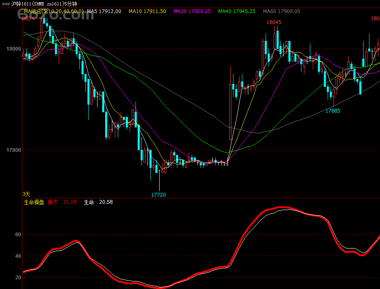Select the white 生命 20.58 indicator value
Viewport: 380px width, 289px height.
click(98, 202)
